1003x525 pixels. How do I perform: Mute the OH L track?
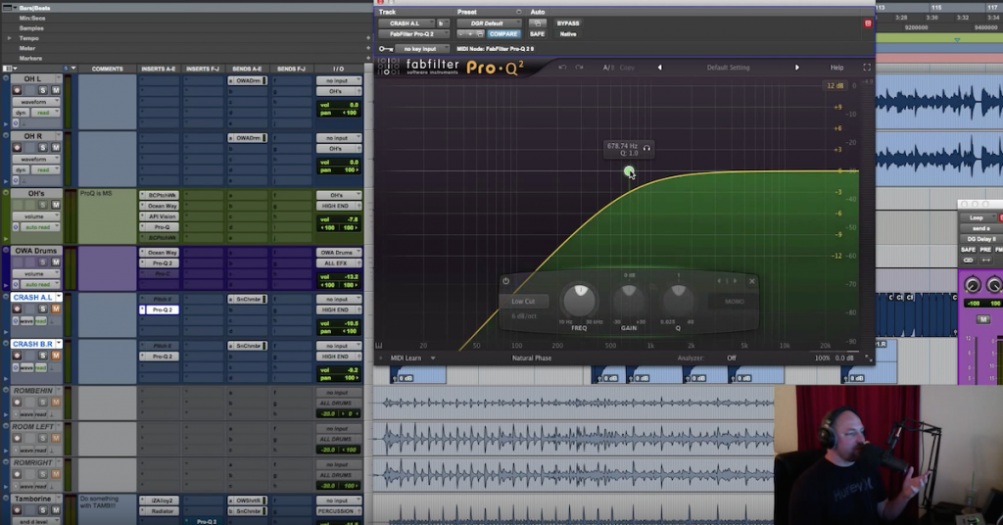(x=56, y=91)
